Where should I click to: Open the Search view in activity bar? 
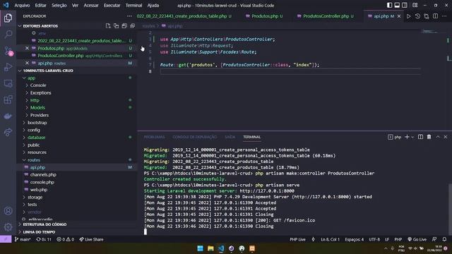tap(8, 35)
